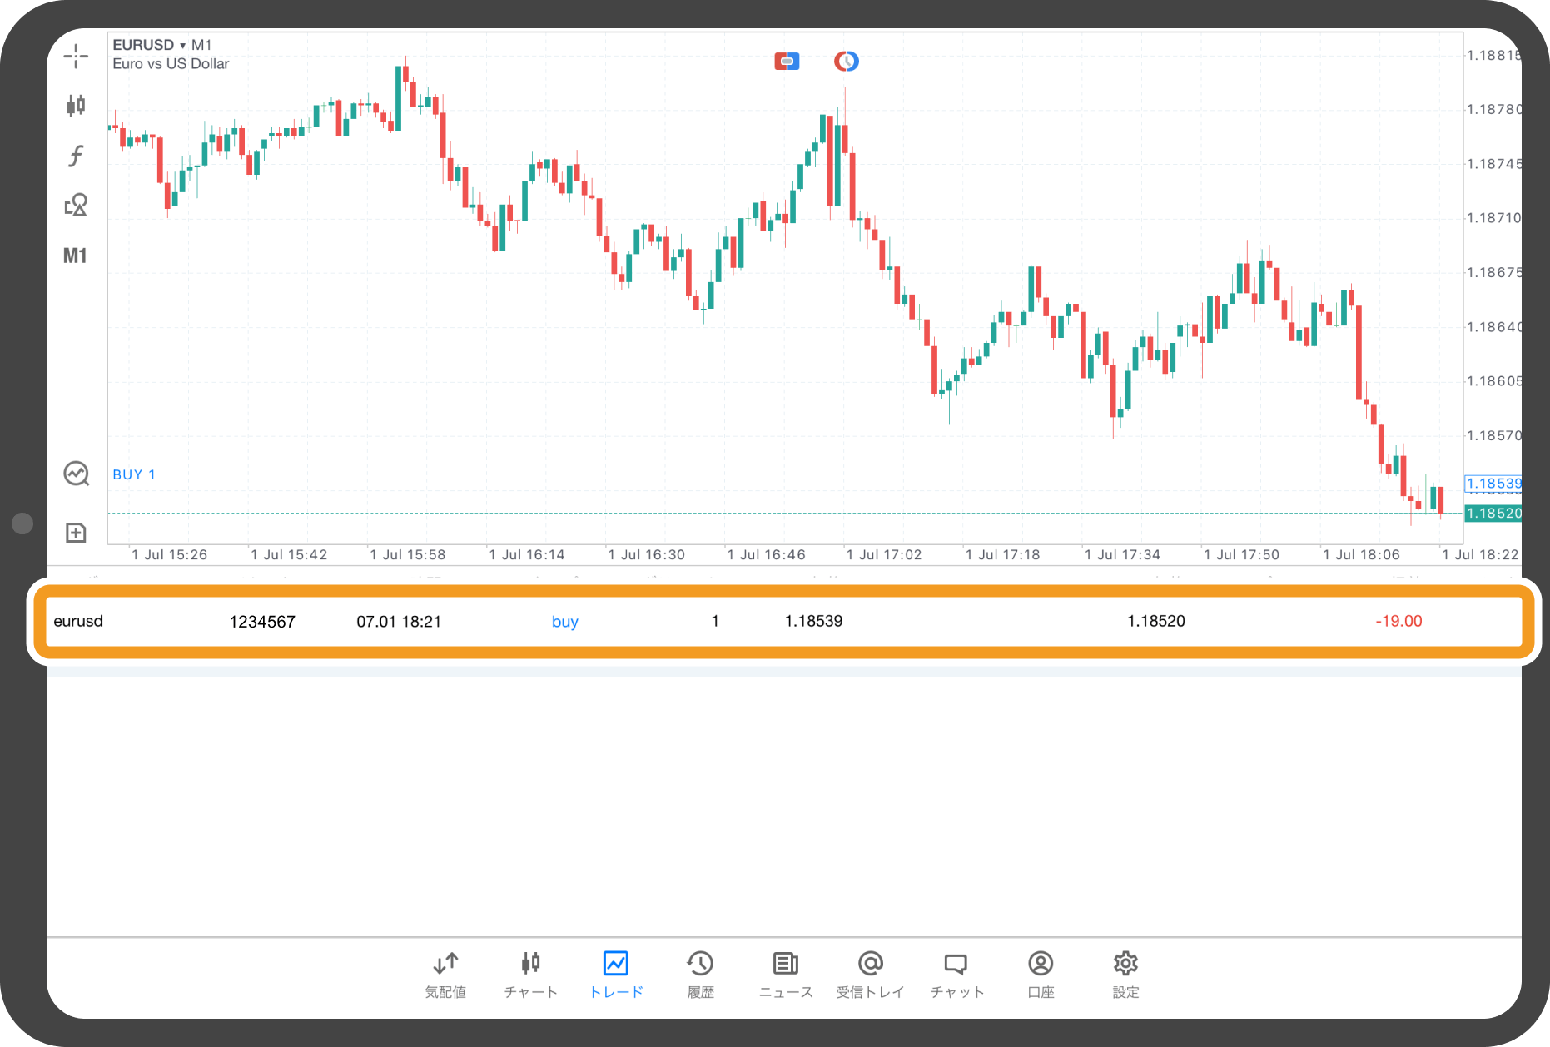
Task: Open the 設定 settings gear
Action: (1125, 974)
